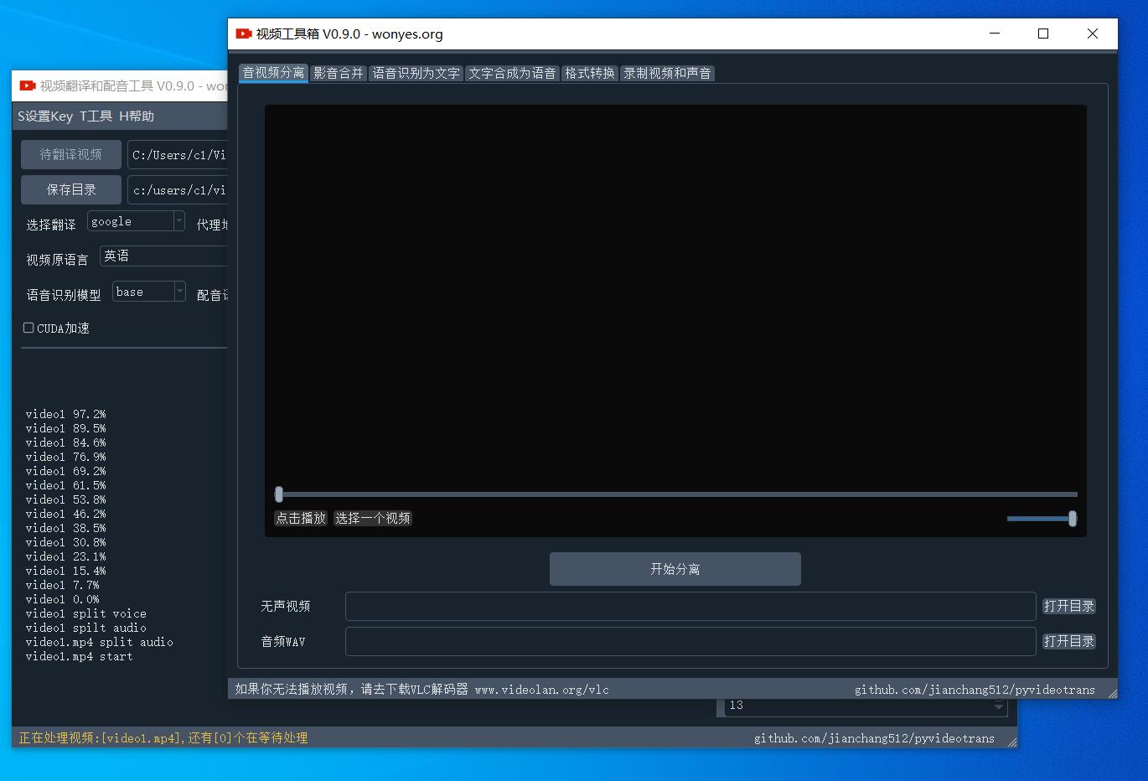
Task: Click the volume slider handle in player
Action: coord(1072,519)
